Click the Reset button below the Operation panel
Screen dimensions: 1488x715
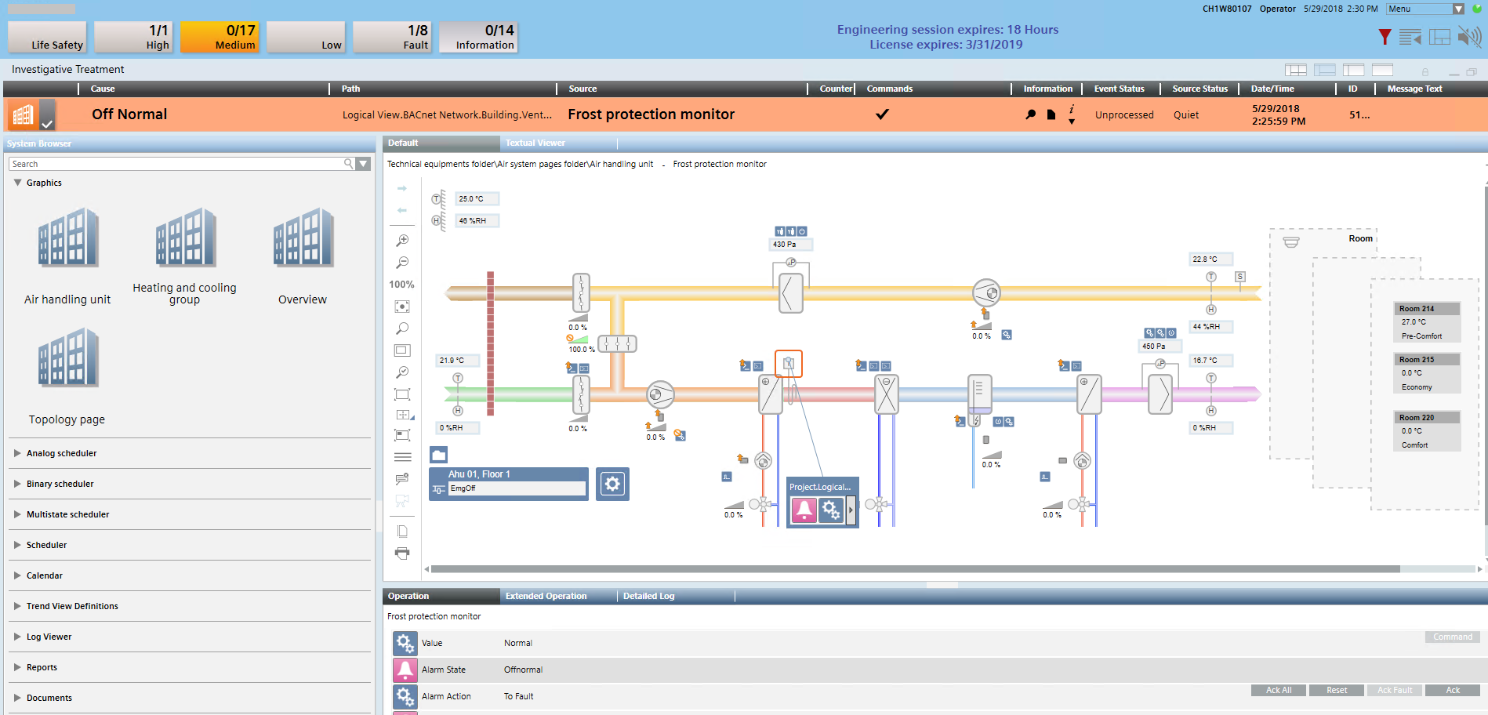coord(1336,690)
